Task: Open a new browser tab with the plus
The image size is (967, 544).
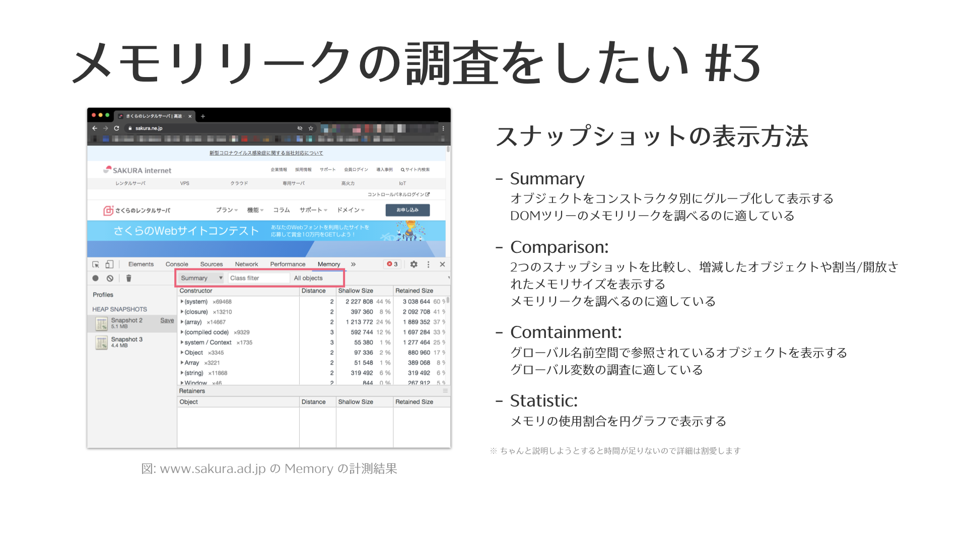Action: (x=203, y=116)
